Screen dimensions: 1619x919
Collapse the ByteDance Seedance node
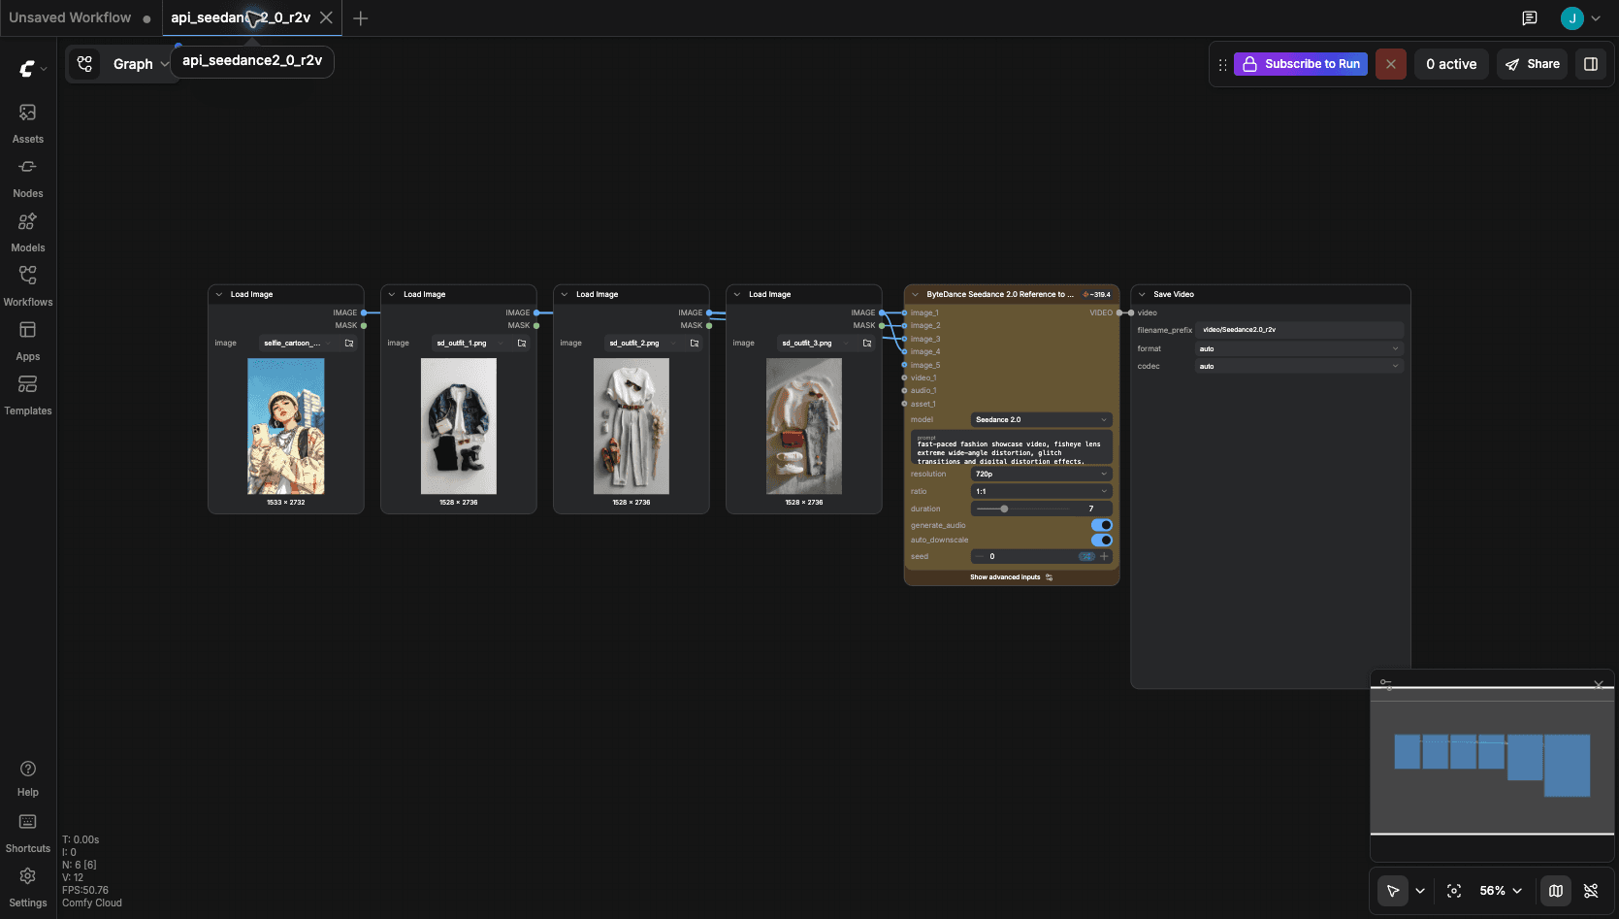coord(915,294)
